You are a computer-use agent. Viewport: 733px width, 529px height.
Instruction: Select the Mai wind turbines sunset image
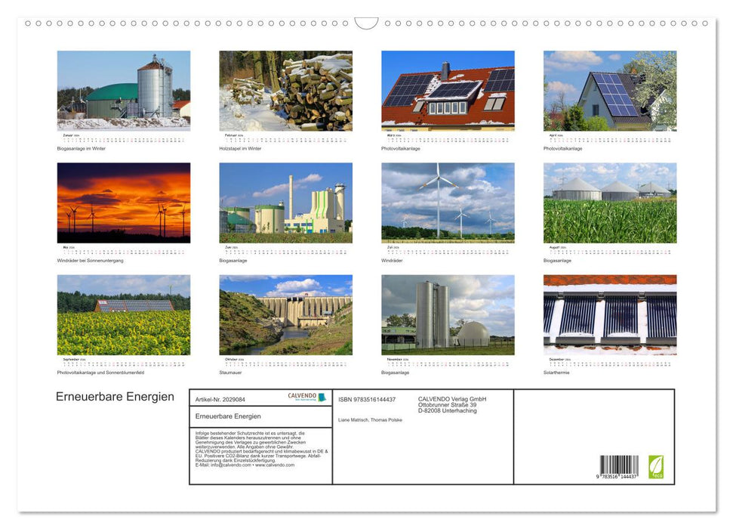[x=124, y=203]
